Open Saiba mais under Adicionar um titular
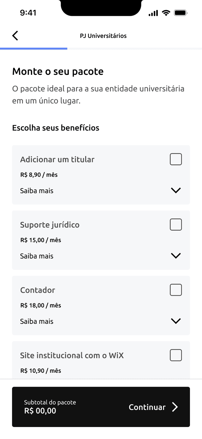The height and width of the screenshot is (439, 202). tap(37, 191)
